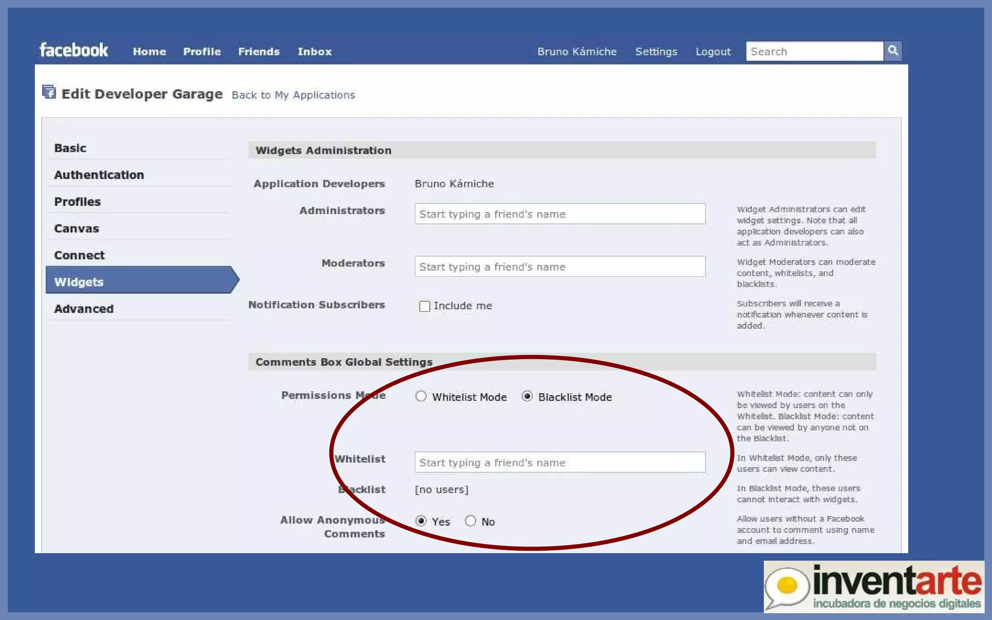Select Blacklist Mode radio button
Viewport: 992px width, 620px height.
(527, 397)
